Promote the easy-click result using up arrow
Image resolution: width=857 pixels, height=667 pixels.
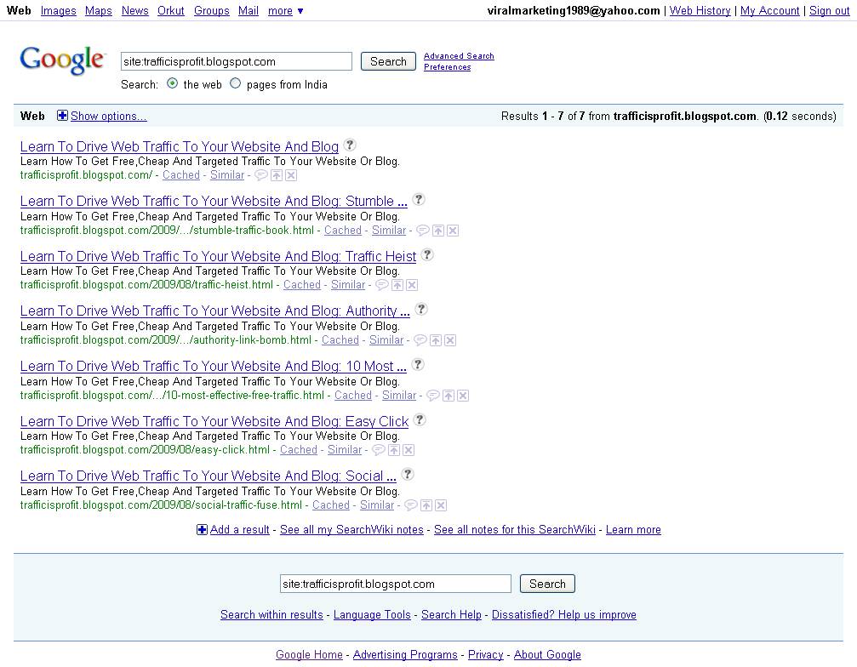tap(394, 450)
